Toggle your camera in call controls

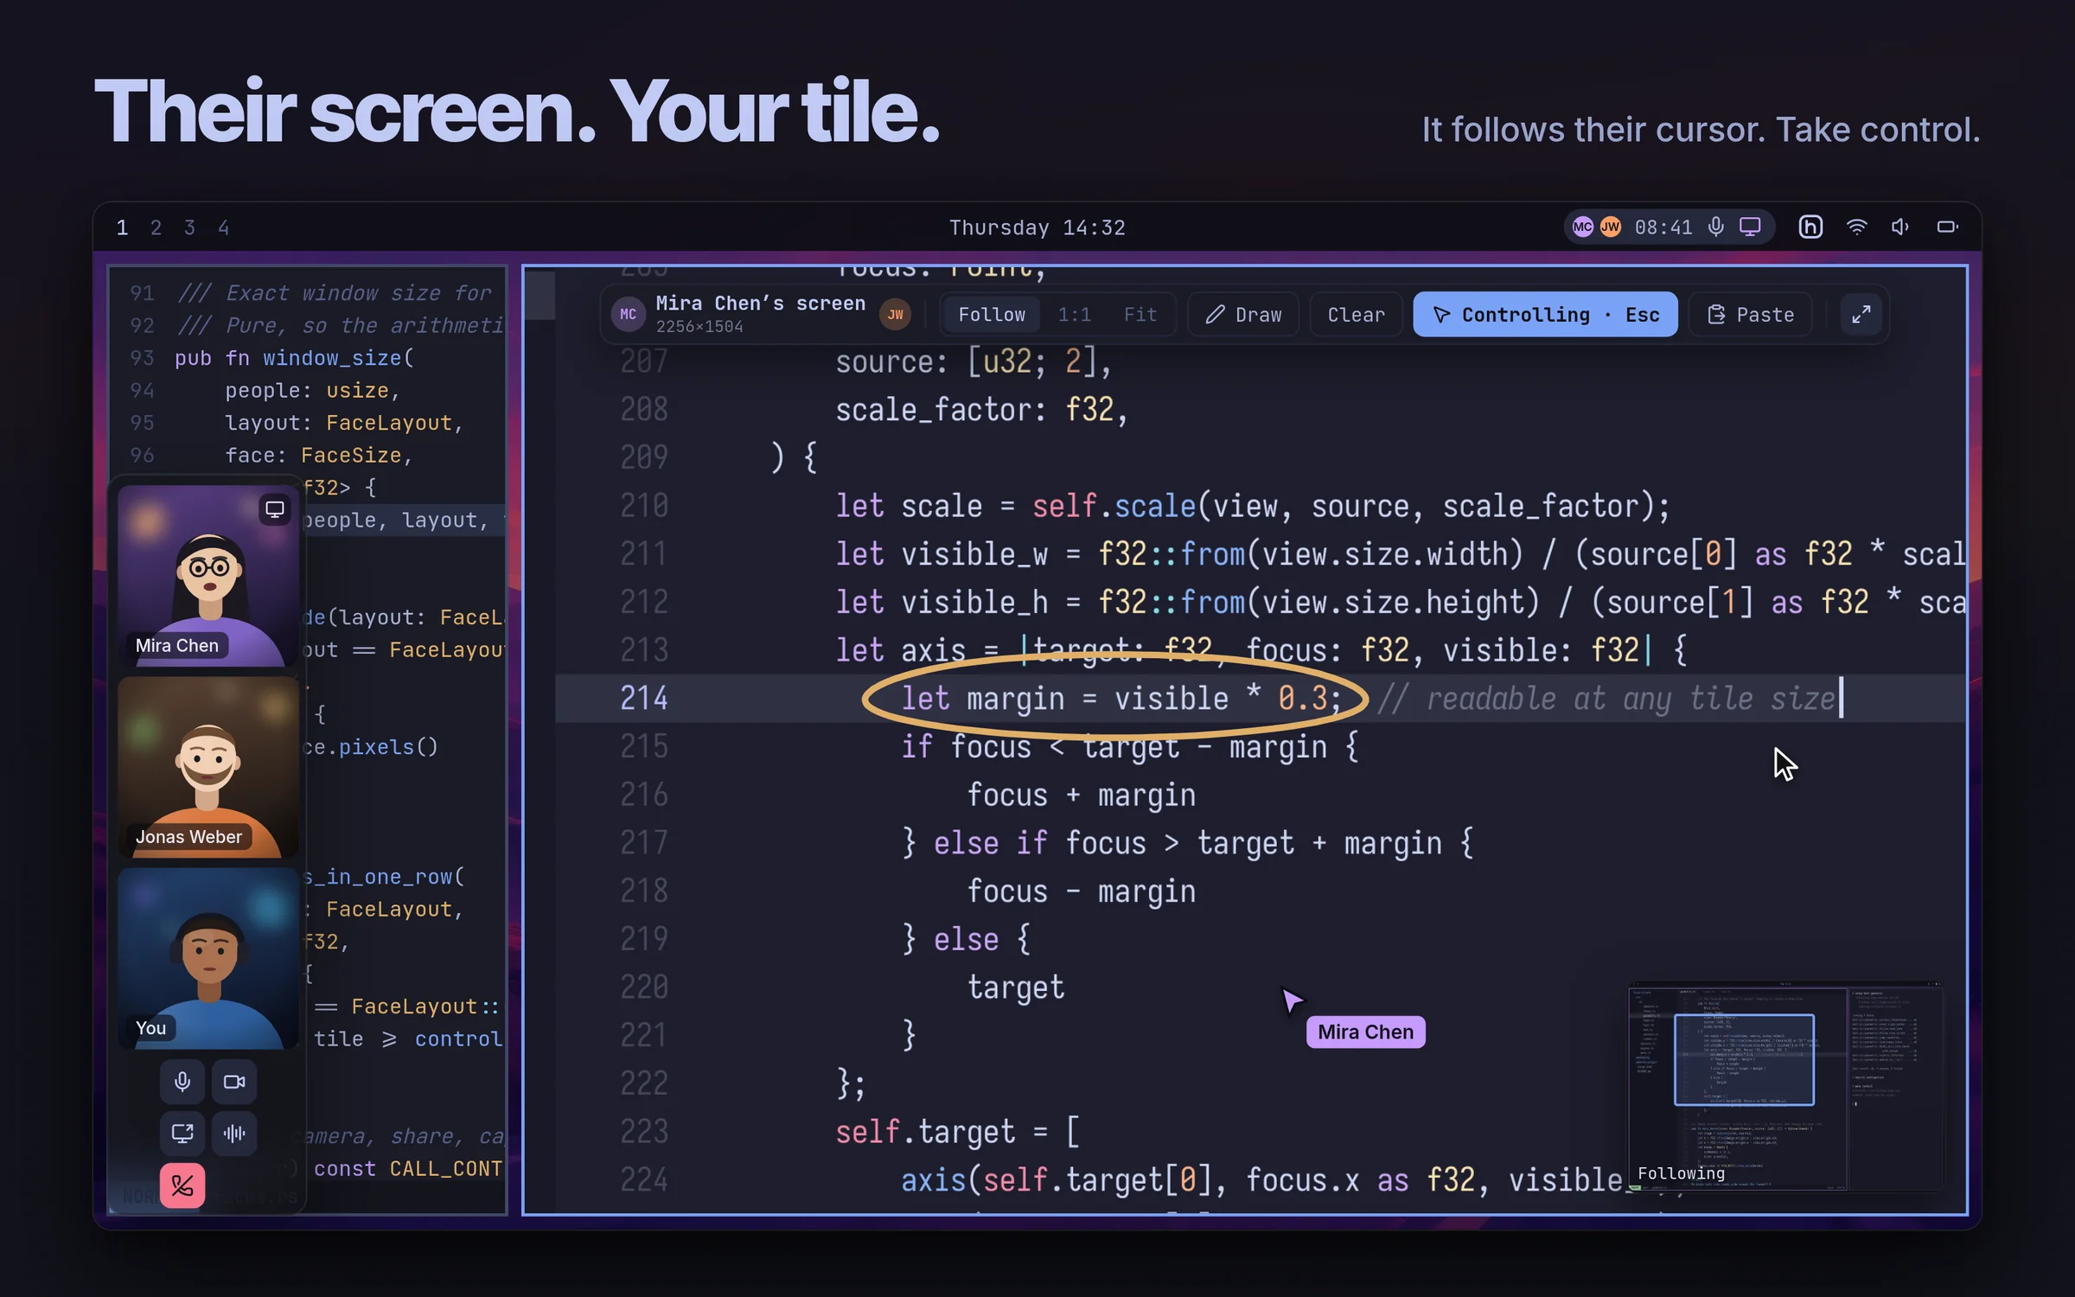click(234, 1082)
